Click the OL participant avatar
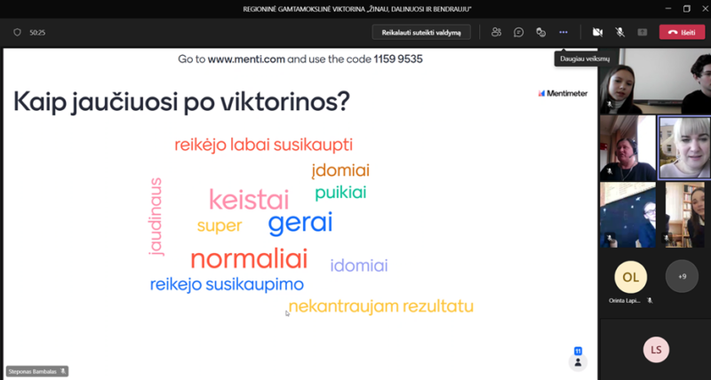 [630, 277]
